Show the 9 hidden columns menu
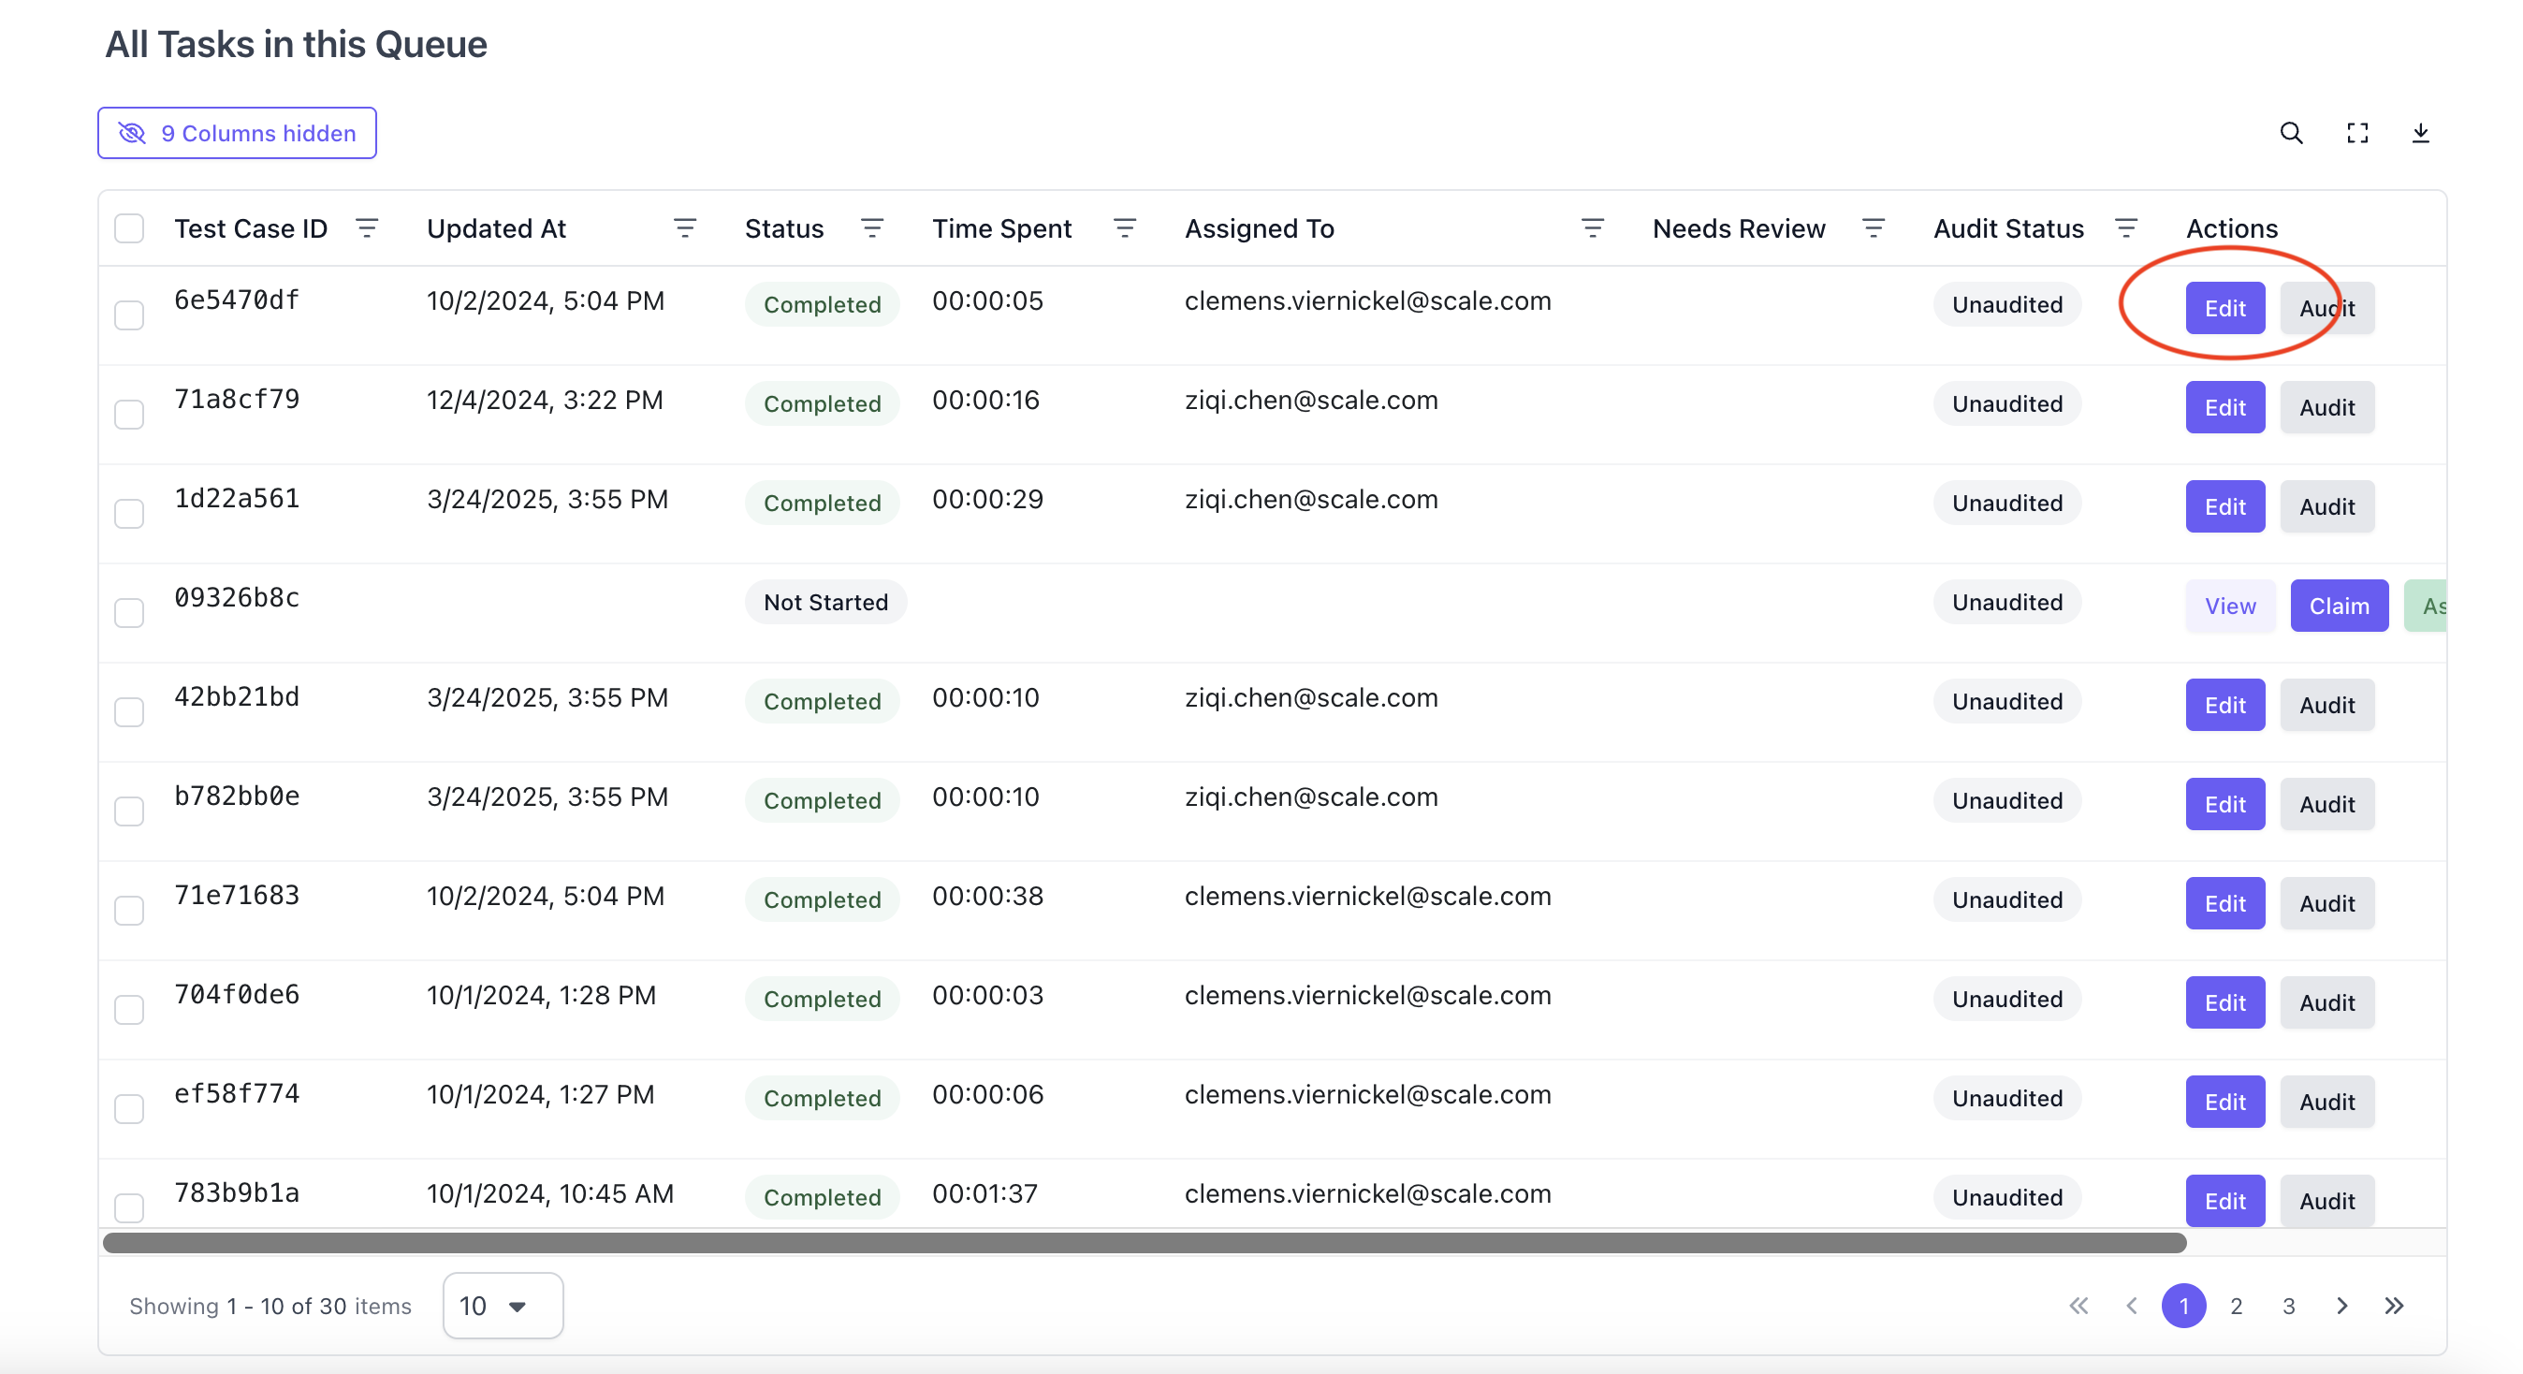The image size is (2523, 1374). click(x=237, y=133)
